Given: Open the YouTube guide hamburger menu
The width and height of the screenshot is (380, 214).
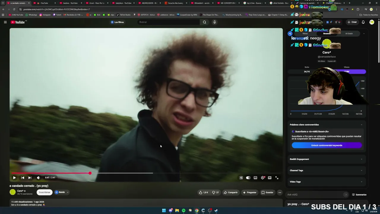Looking at the screenshot, I should click(x=5, y=22).
